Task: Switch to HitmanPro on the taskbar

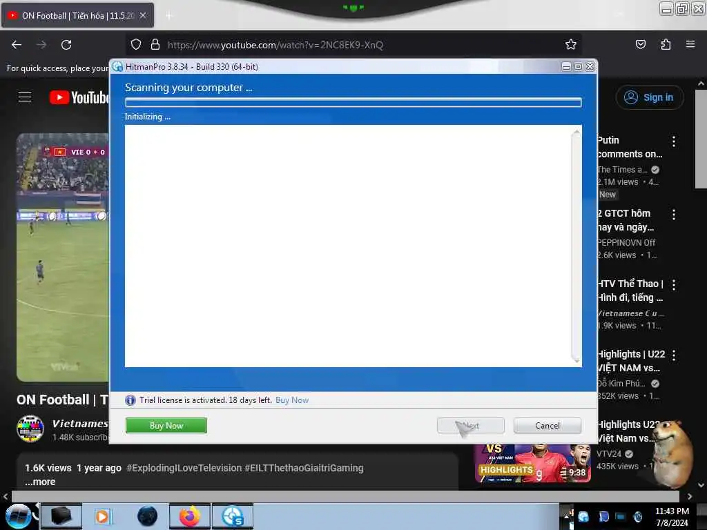Action: [x=233, y=516]
